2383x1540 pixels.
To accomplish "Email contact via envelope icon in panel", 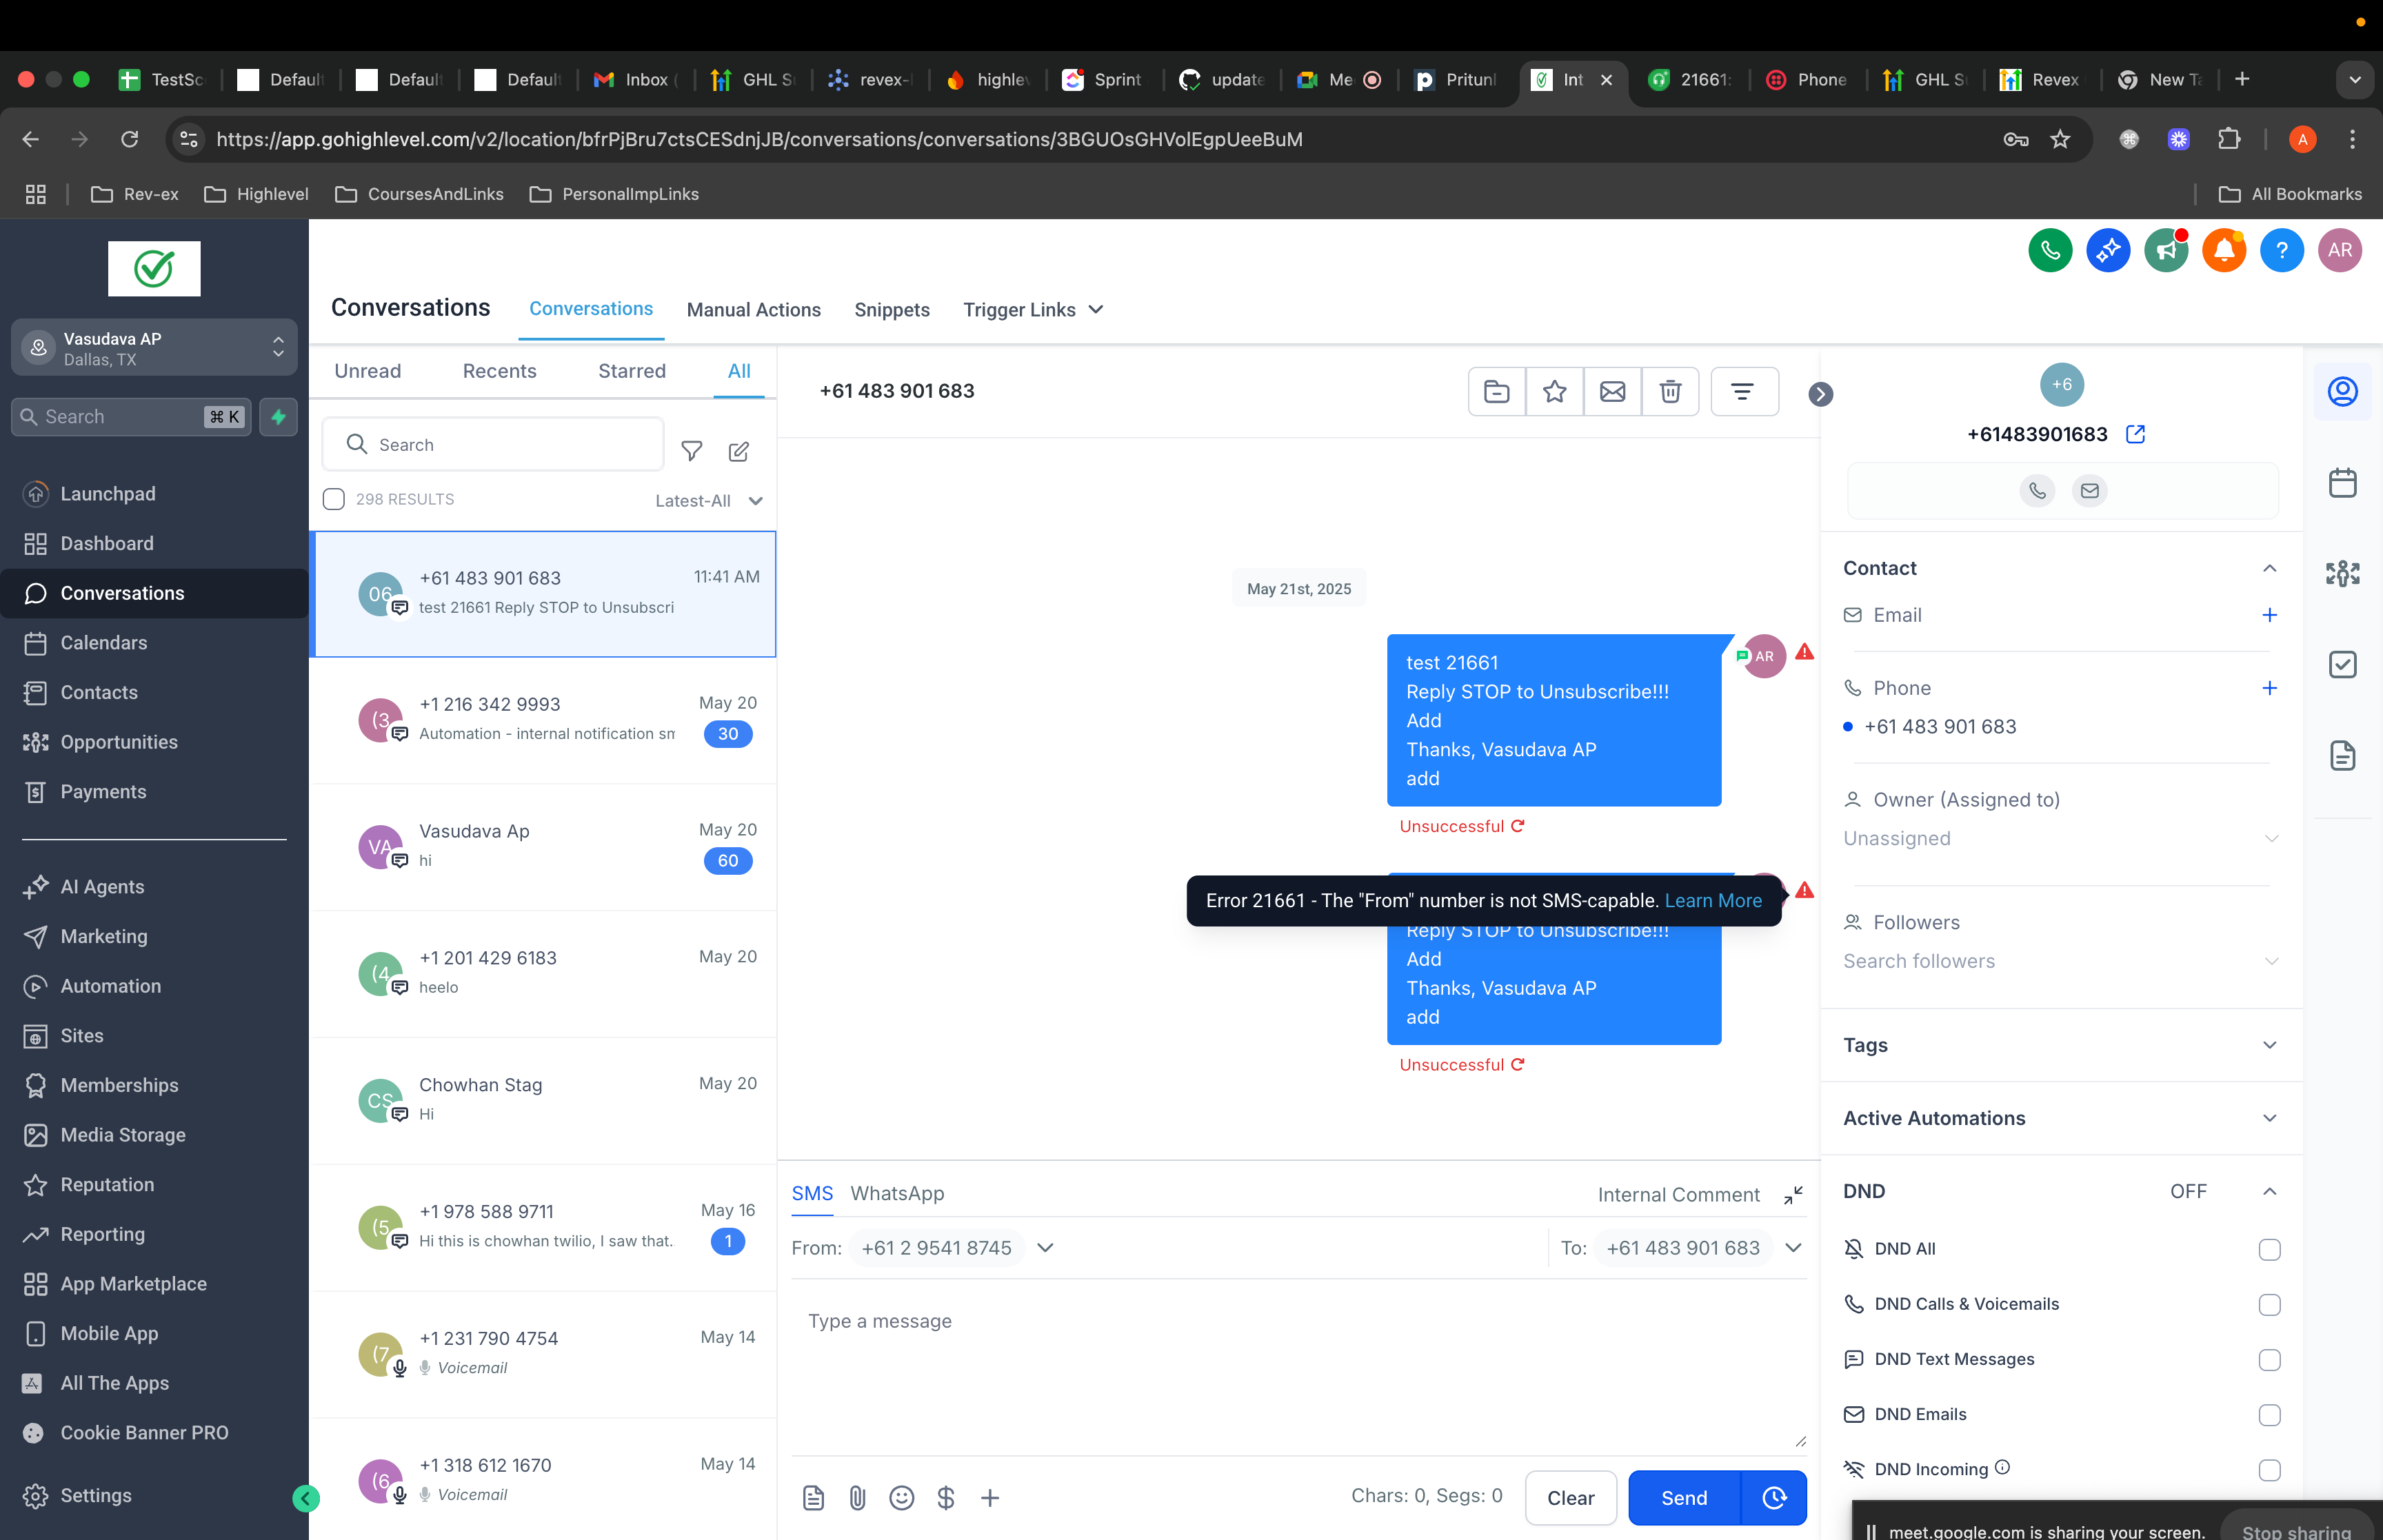I will tap(2090, 491).
